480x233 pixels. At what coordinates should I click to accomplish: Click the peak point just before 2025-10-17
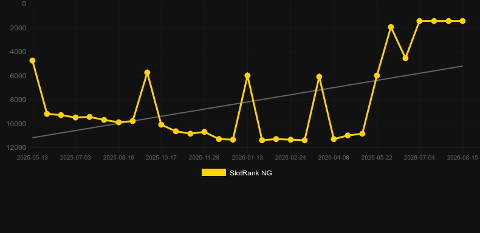click(x=147, y=72)
